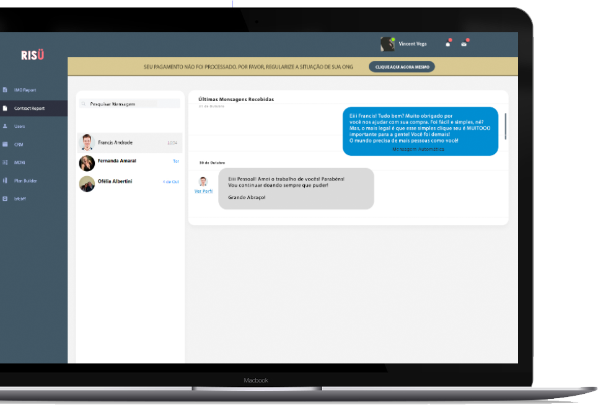Screen dimensions: 598x405
Task: Click the messages panel scrollbar
Action: pyautogui.click(x=506, y=127)
